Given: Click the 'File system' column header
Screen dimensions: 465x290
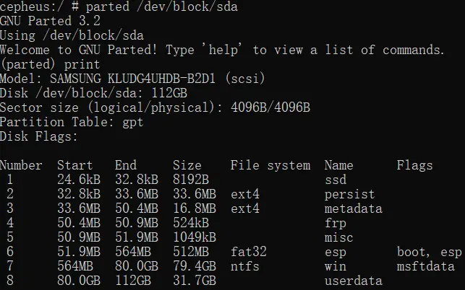Looking at the screenshot, I should 270,165.
